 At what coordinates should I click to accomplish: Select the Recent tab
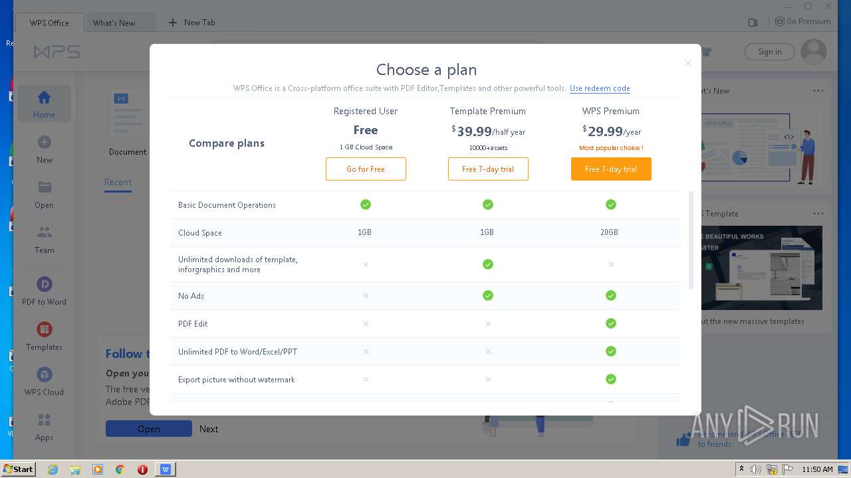pos(118,183)
